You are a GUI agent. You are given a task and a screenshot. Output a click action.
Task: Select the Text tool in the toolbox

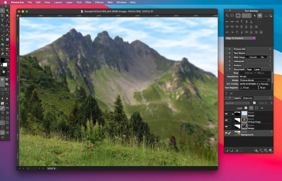[x=2, y=20]
